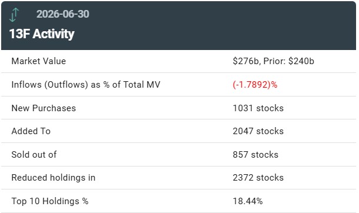Viewport: 359px width, 213px height.
Task: Select the 2026-06-30 date label
Action: [63, 14]
